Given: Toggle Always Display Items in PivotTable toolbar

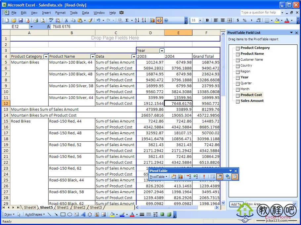Looking at the screenshot, I should click(x=219, y=177).
